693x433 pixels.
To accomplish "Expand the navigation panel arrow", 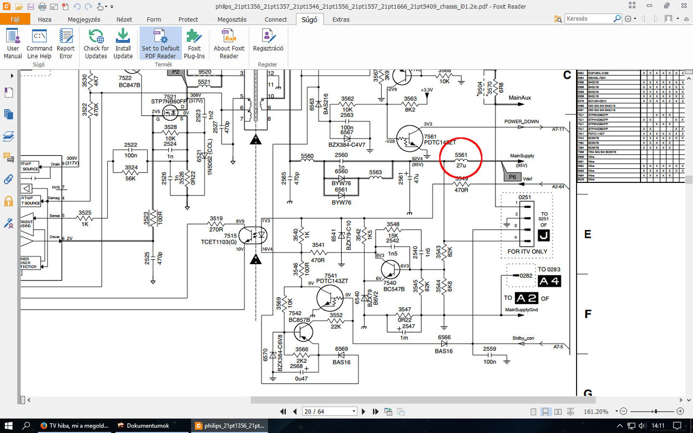I will (x=12, y=76).
